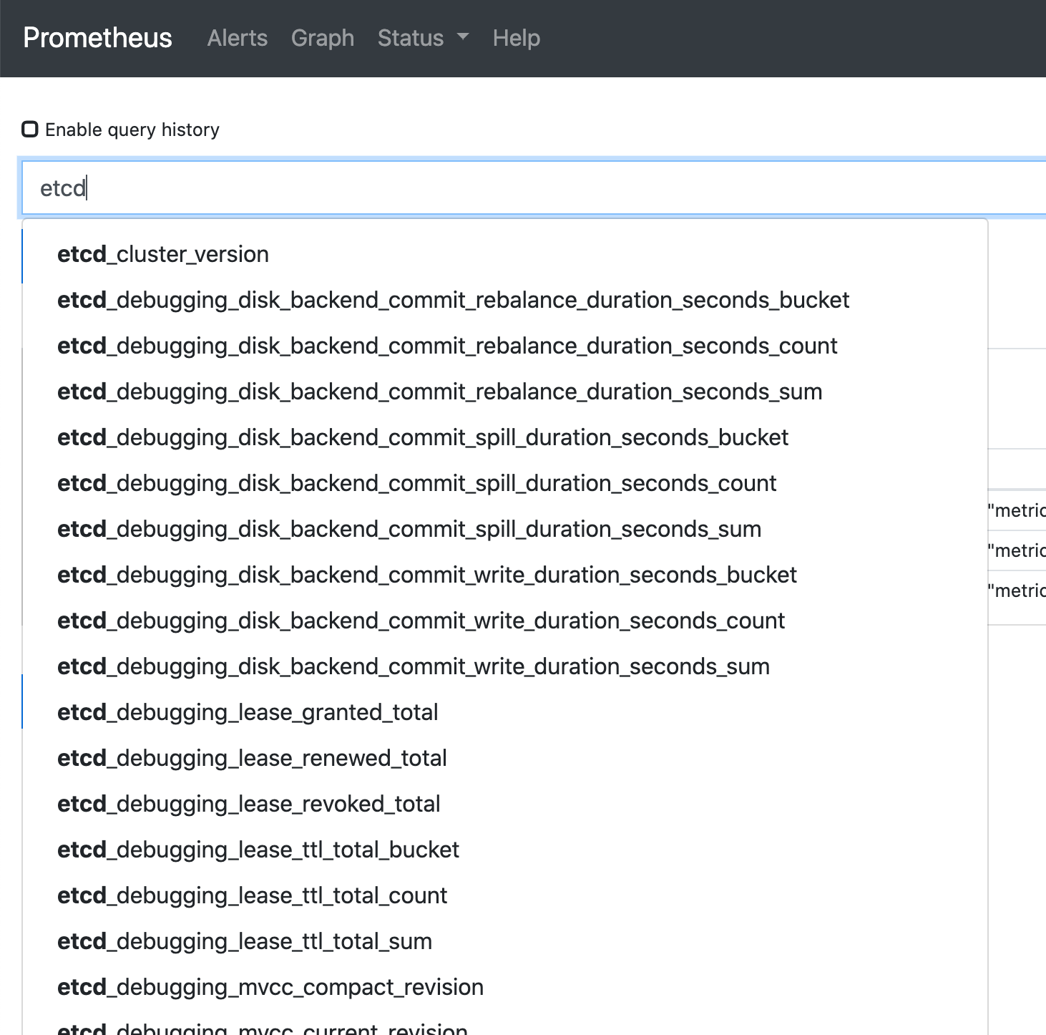This screenshot has height=1035, width=1046.
Task: Enable query history checkbox
Action: tap(30, 130)
